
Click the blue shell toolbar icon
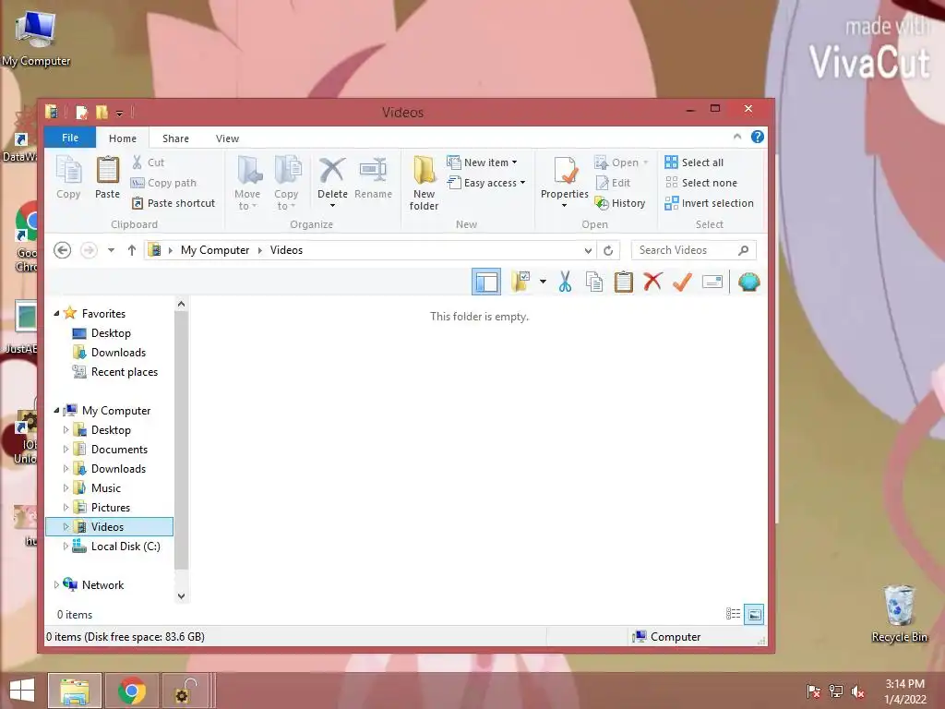pyautogui.click(x=749, y=282)
